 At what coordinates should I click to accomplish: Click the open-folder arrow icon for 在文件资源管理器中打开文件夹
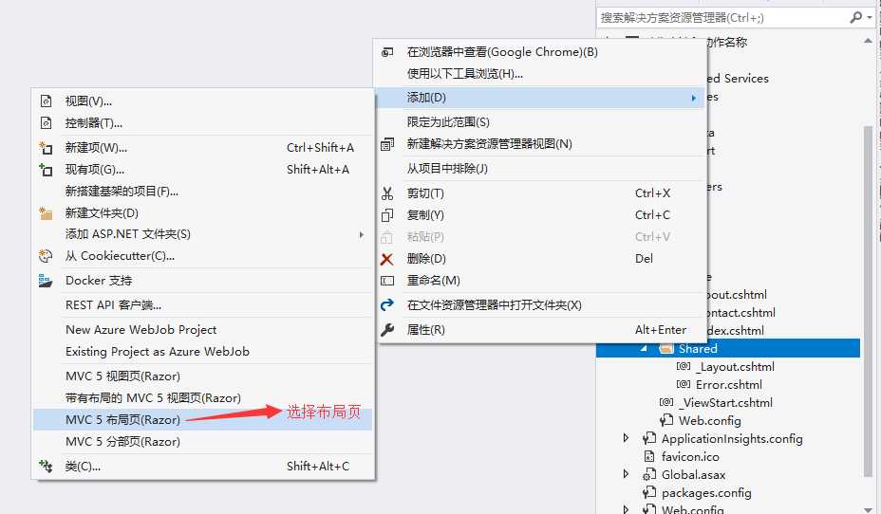click(387, 305)
